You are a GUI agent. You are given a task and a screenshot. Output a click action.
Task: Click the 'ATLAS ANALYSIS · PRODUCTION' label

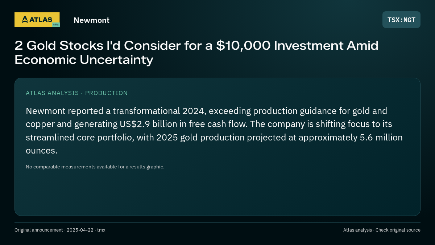point(77,93)
